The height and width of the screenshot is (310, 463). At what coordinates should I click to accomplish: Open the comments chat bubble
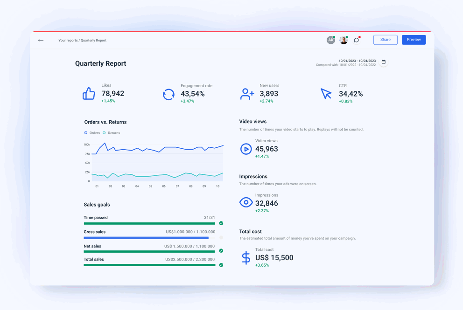coord(356,40)
